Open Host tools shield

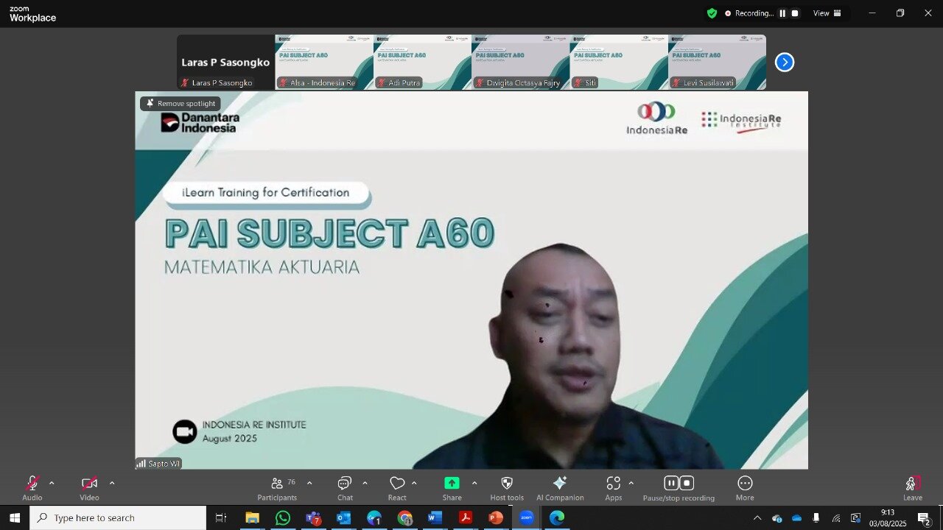coord(507,488)
